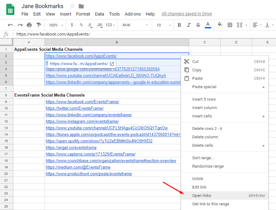Image resolution: width=276 pixels, height=210 pixels.
Task: Toggle strikethrough formatting
Action: (198, 25)
